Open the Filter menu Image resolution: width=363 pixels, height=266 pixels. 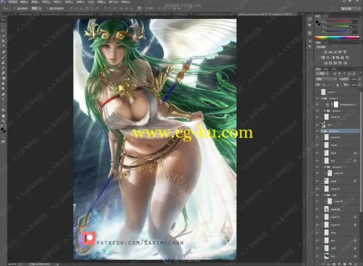click(80, 2)
